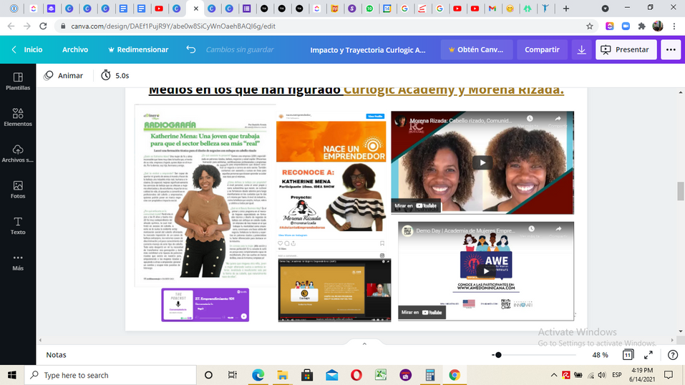Expand the pages thumbnail strip chevron
The image size is (685, 385).
coord(364,344)
